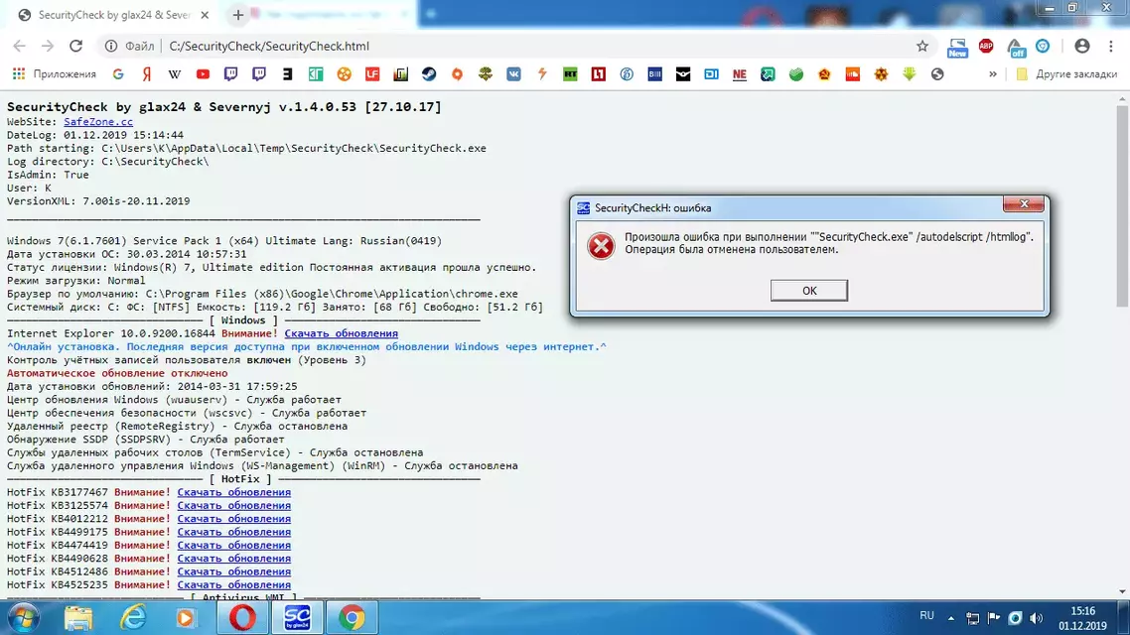Go back in Chrome history
The height and width of the screenshot is (635, 1130).
click(x=20, y=46)
